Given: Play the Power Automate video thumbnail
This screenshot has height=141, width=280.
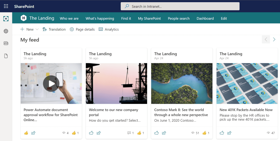Looking at the screenshot, I should coord(51,84).
